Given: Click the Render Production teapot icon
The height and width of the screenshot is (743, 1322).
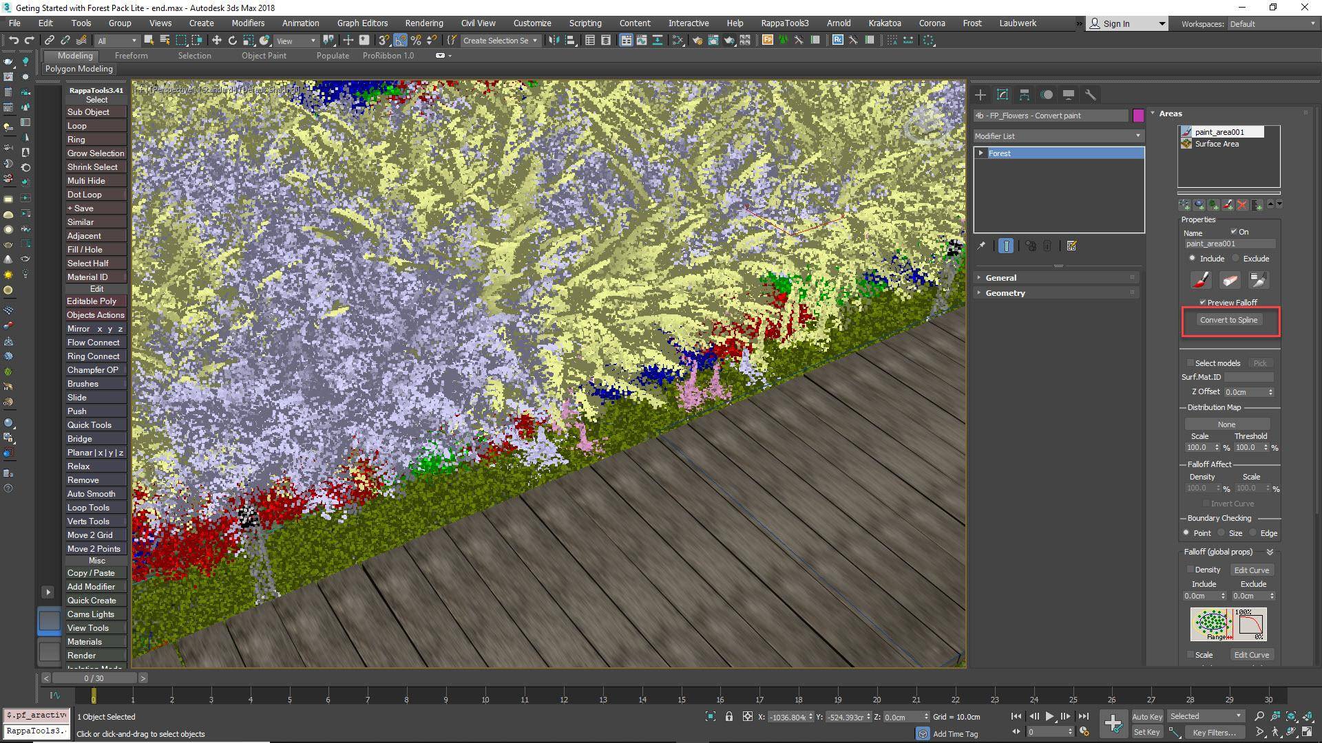Looking at the screenshot, I should [x=729, y=41].
